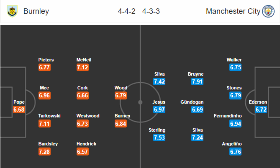The width and height of the screenshot is (280, 168).
Task: Click Sterling's 7.53 rating badge
Action: 159,137
